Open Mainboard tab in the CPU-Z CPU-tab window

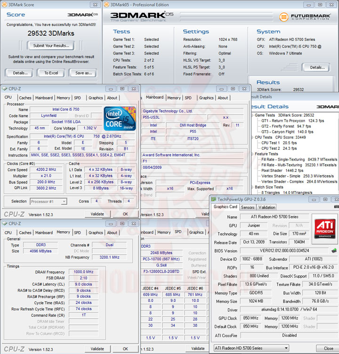pos(44,98)
